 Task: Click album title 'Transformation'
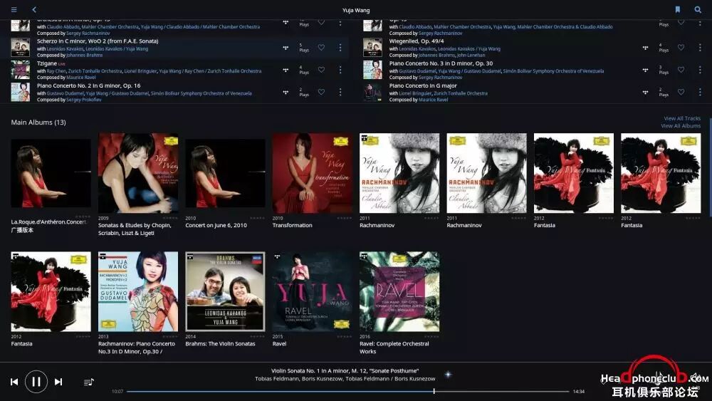(x=293, y=225)
